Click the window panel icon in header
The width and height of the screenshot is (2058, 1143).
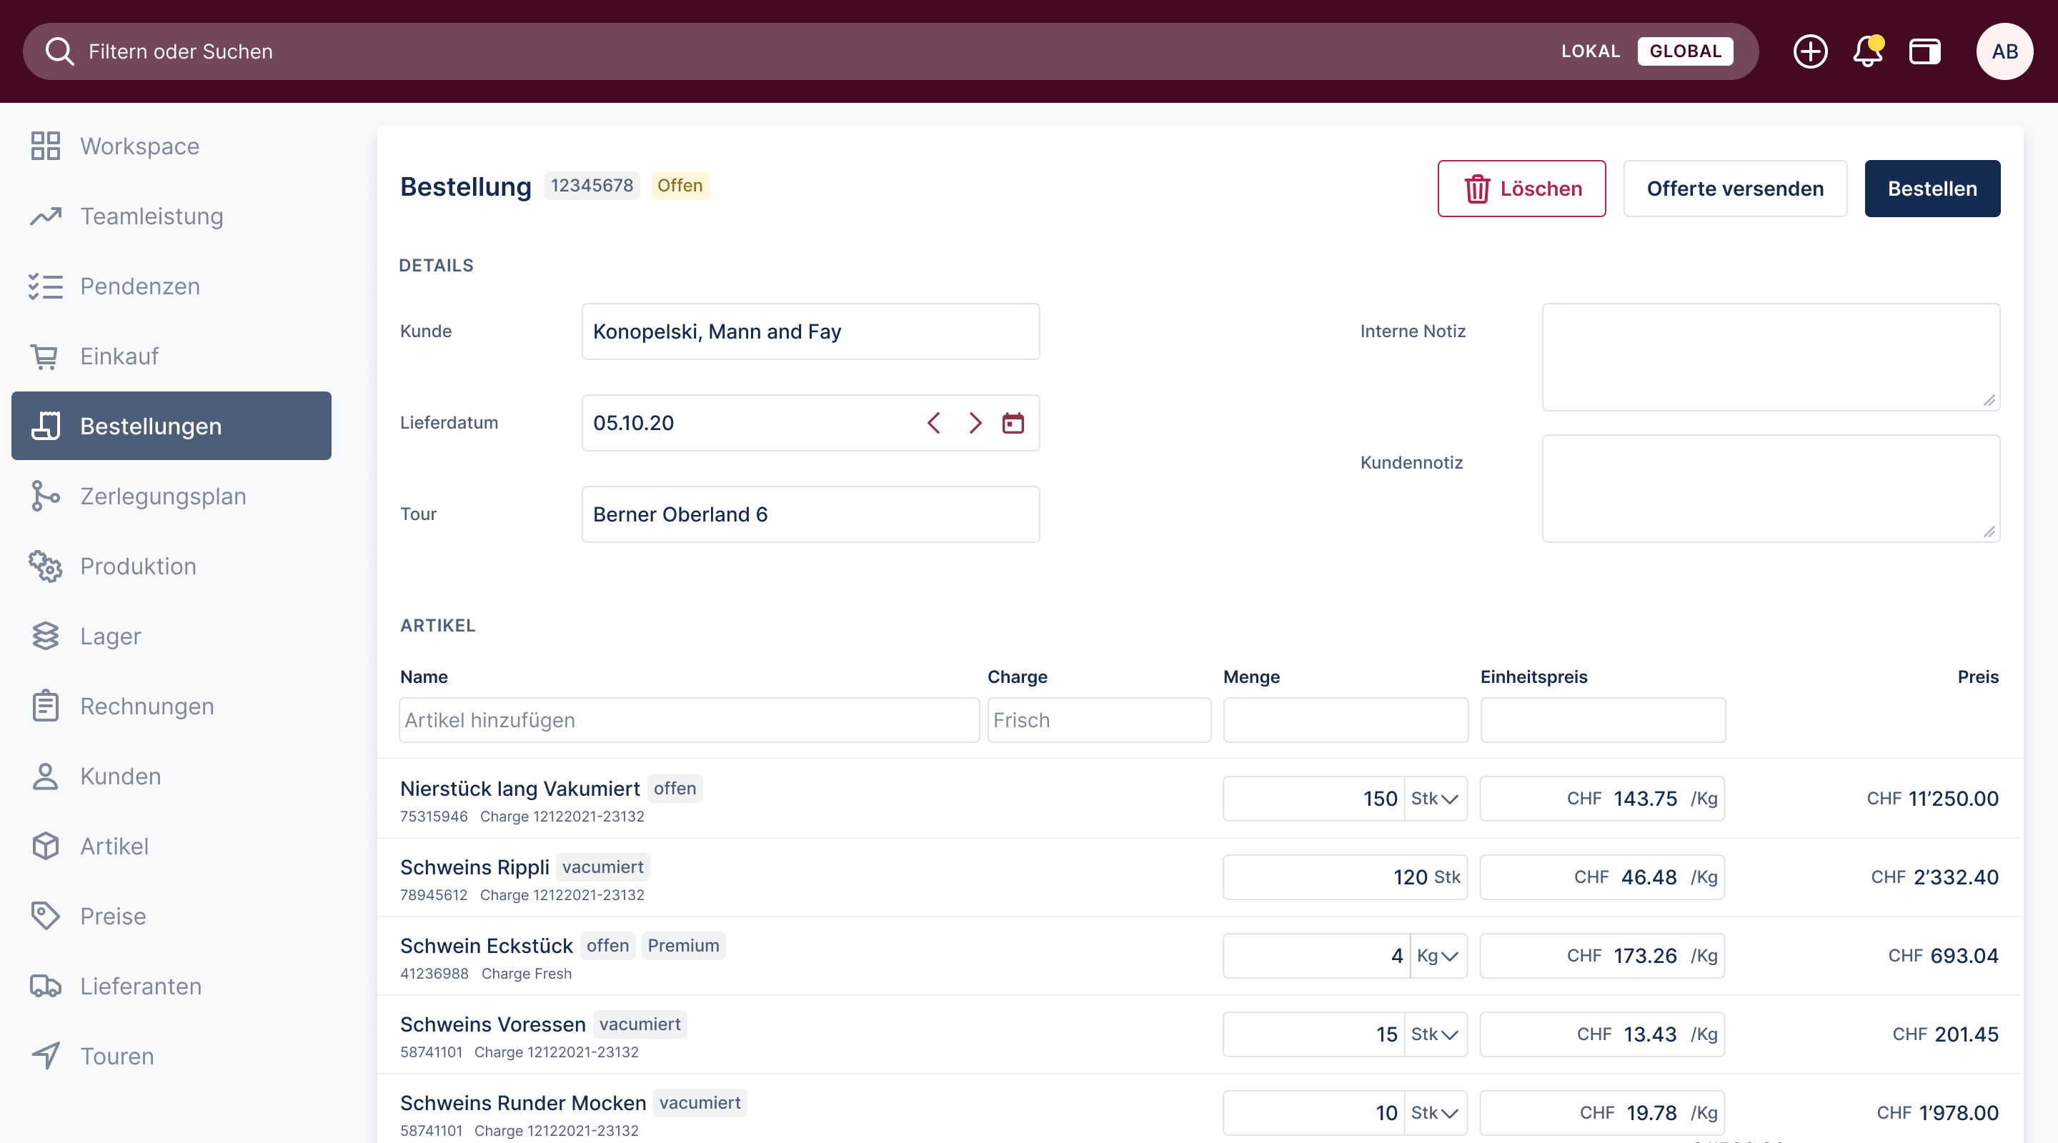[1924, 51]
